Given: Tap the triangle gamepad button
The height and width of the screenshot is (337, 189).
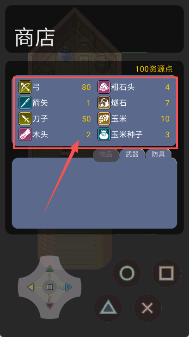Looking at the screenshot, I should [108, 308].
